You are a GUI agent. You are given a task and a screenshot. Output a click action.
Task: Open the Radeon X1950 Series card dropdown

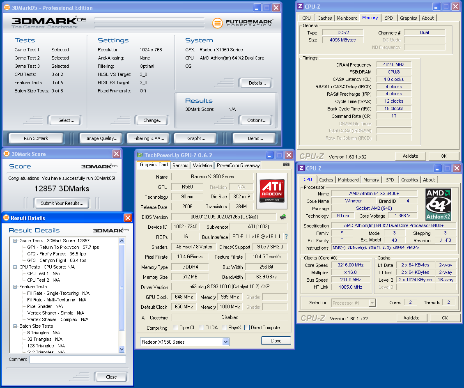[225, 342]
